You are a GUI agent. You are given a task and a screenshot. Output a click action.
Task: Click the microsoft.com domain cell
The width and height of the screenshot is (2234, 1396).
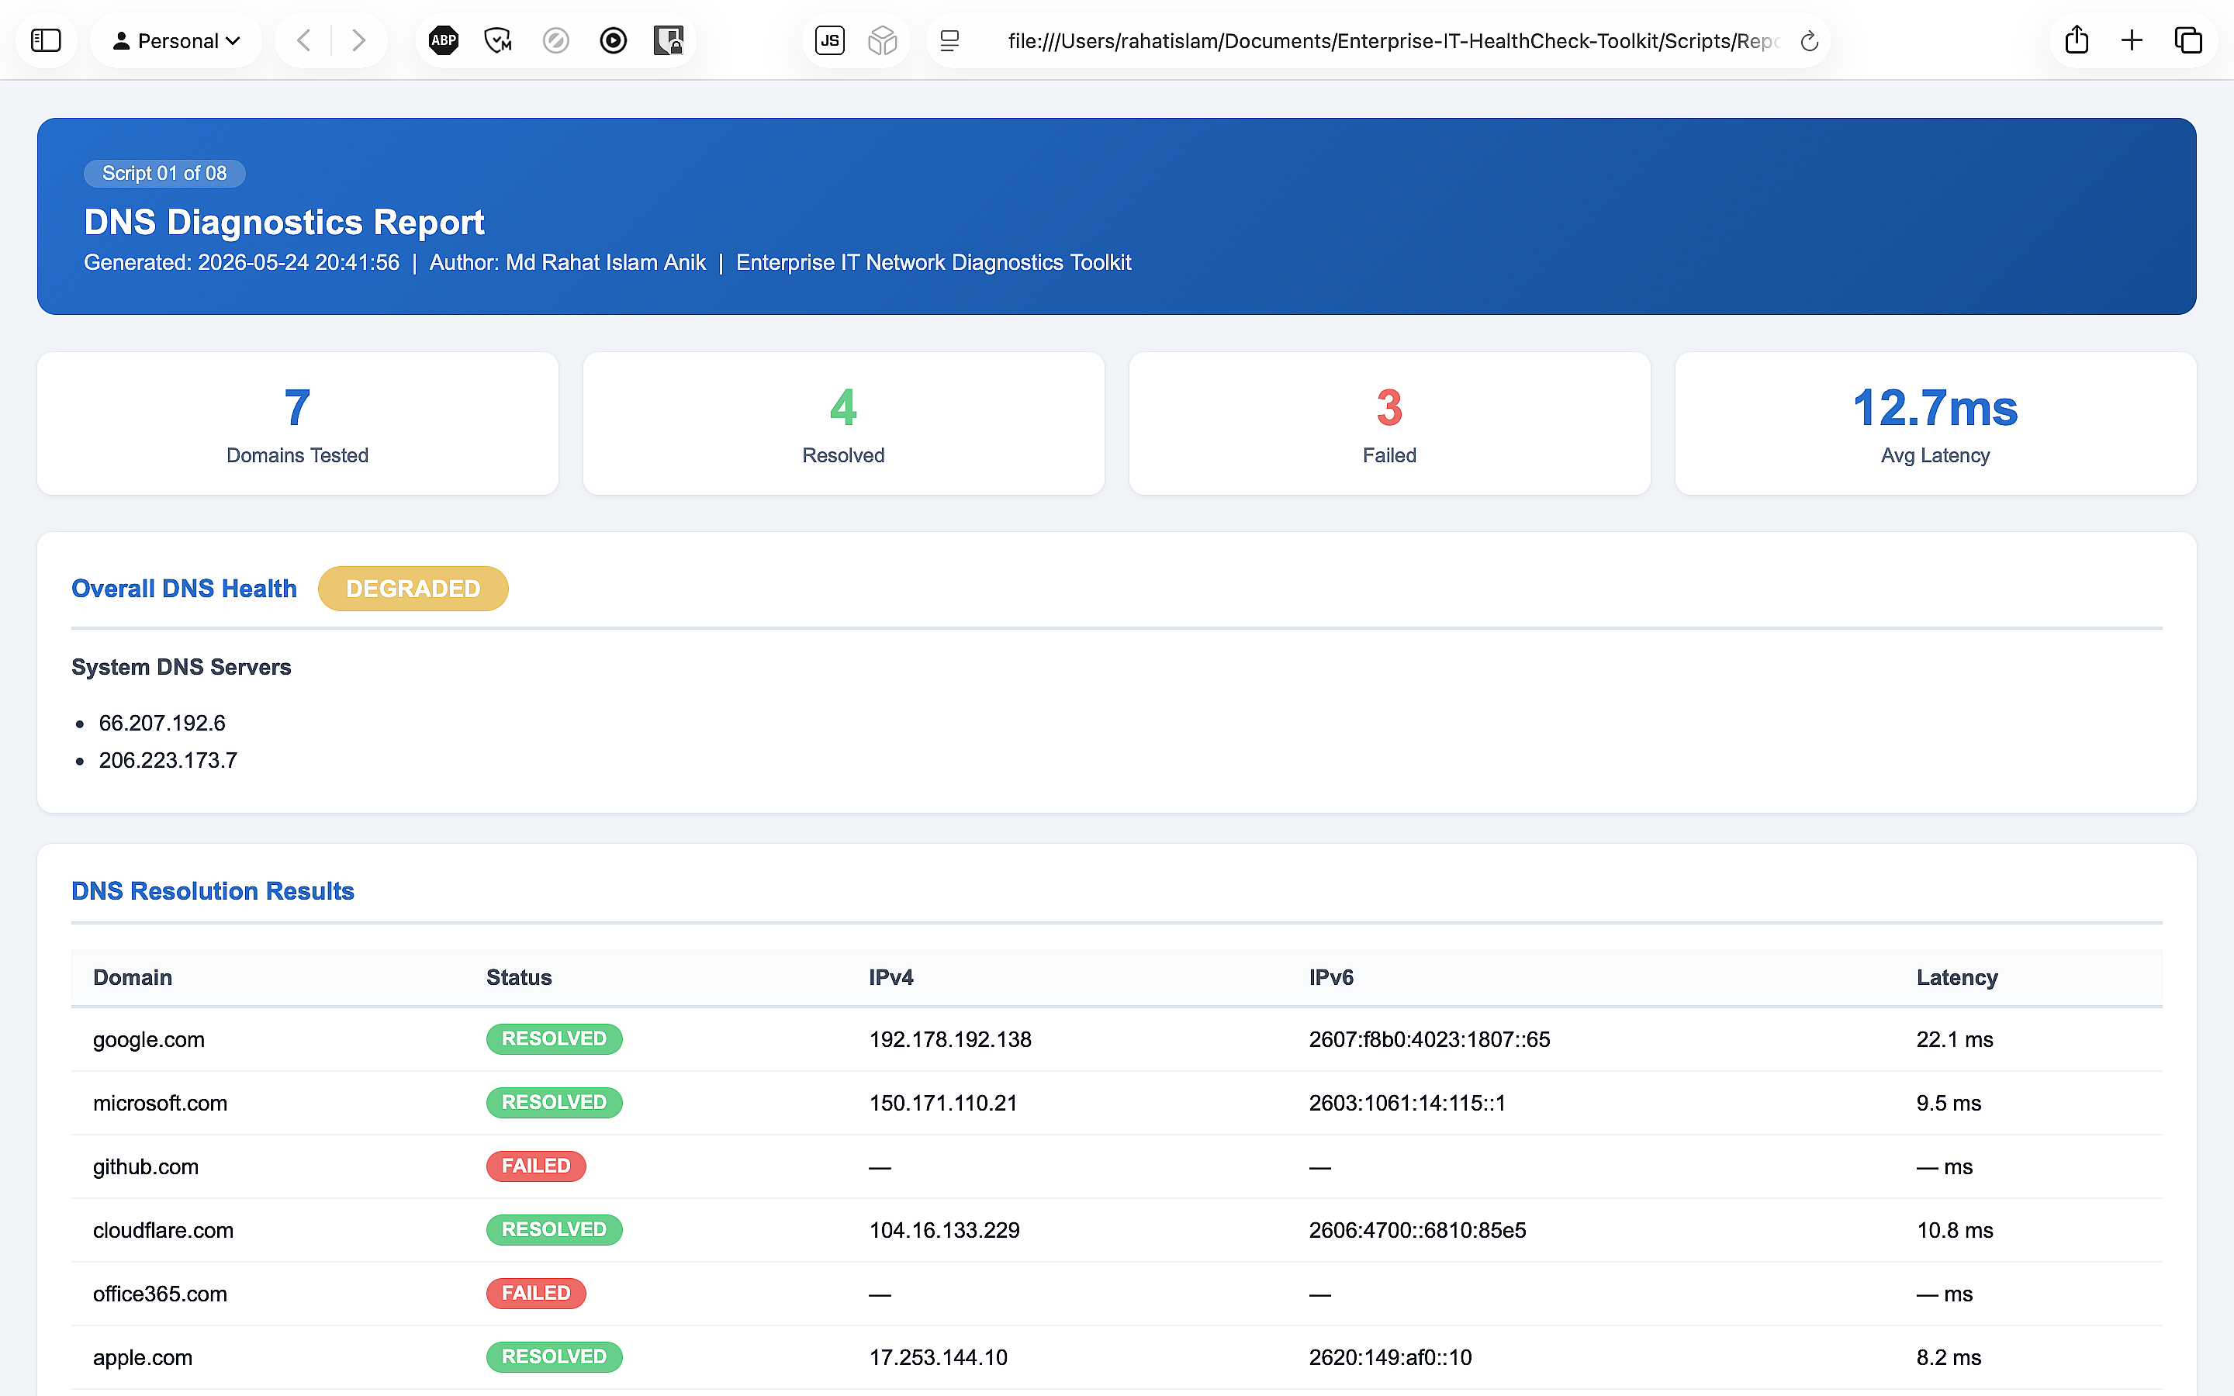161,1104
